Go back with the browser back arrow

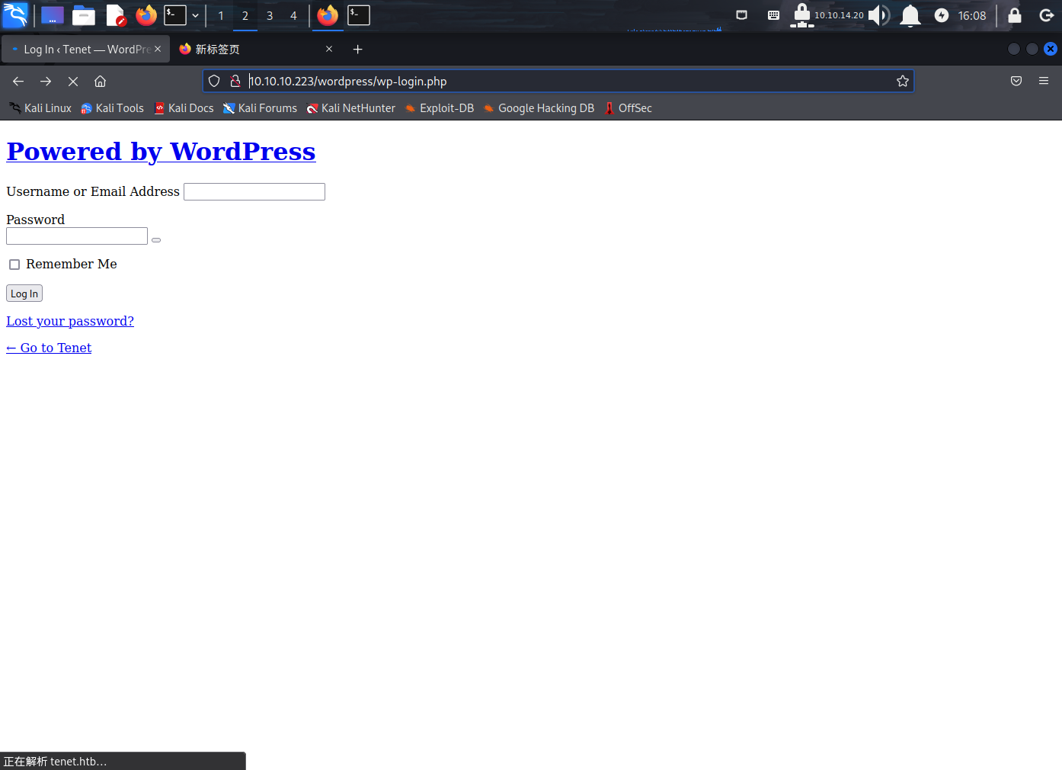tap(18, 81)
